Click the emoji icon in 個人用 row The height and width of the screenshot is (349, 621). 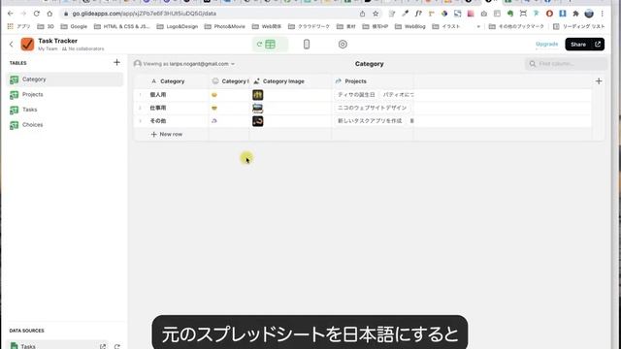[214, 95]
